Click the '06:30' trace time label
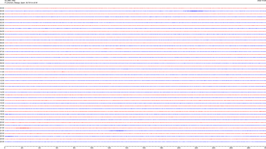Viewport: 266px width, 149px height. coord(2,46)
